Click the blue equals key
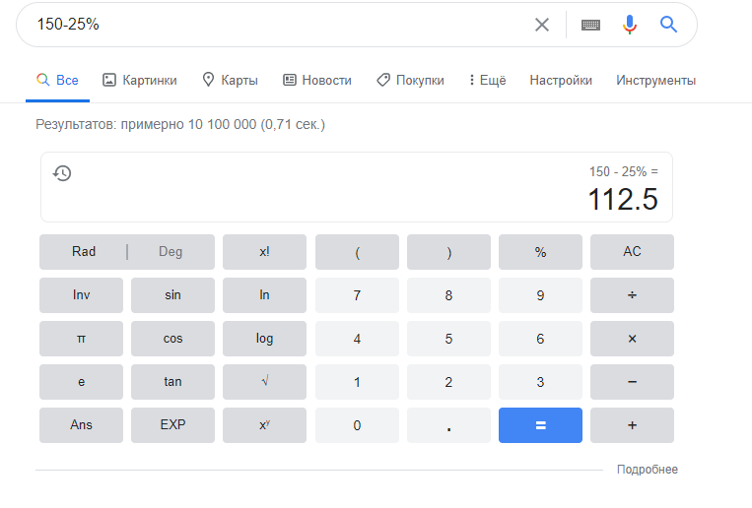 540,425
